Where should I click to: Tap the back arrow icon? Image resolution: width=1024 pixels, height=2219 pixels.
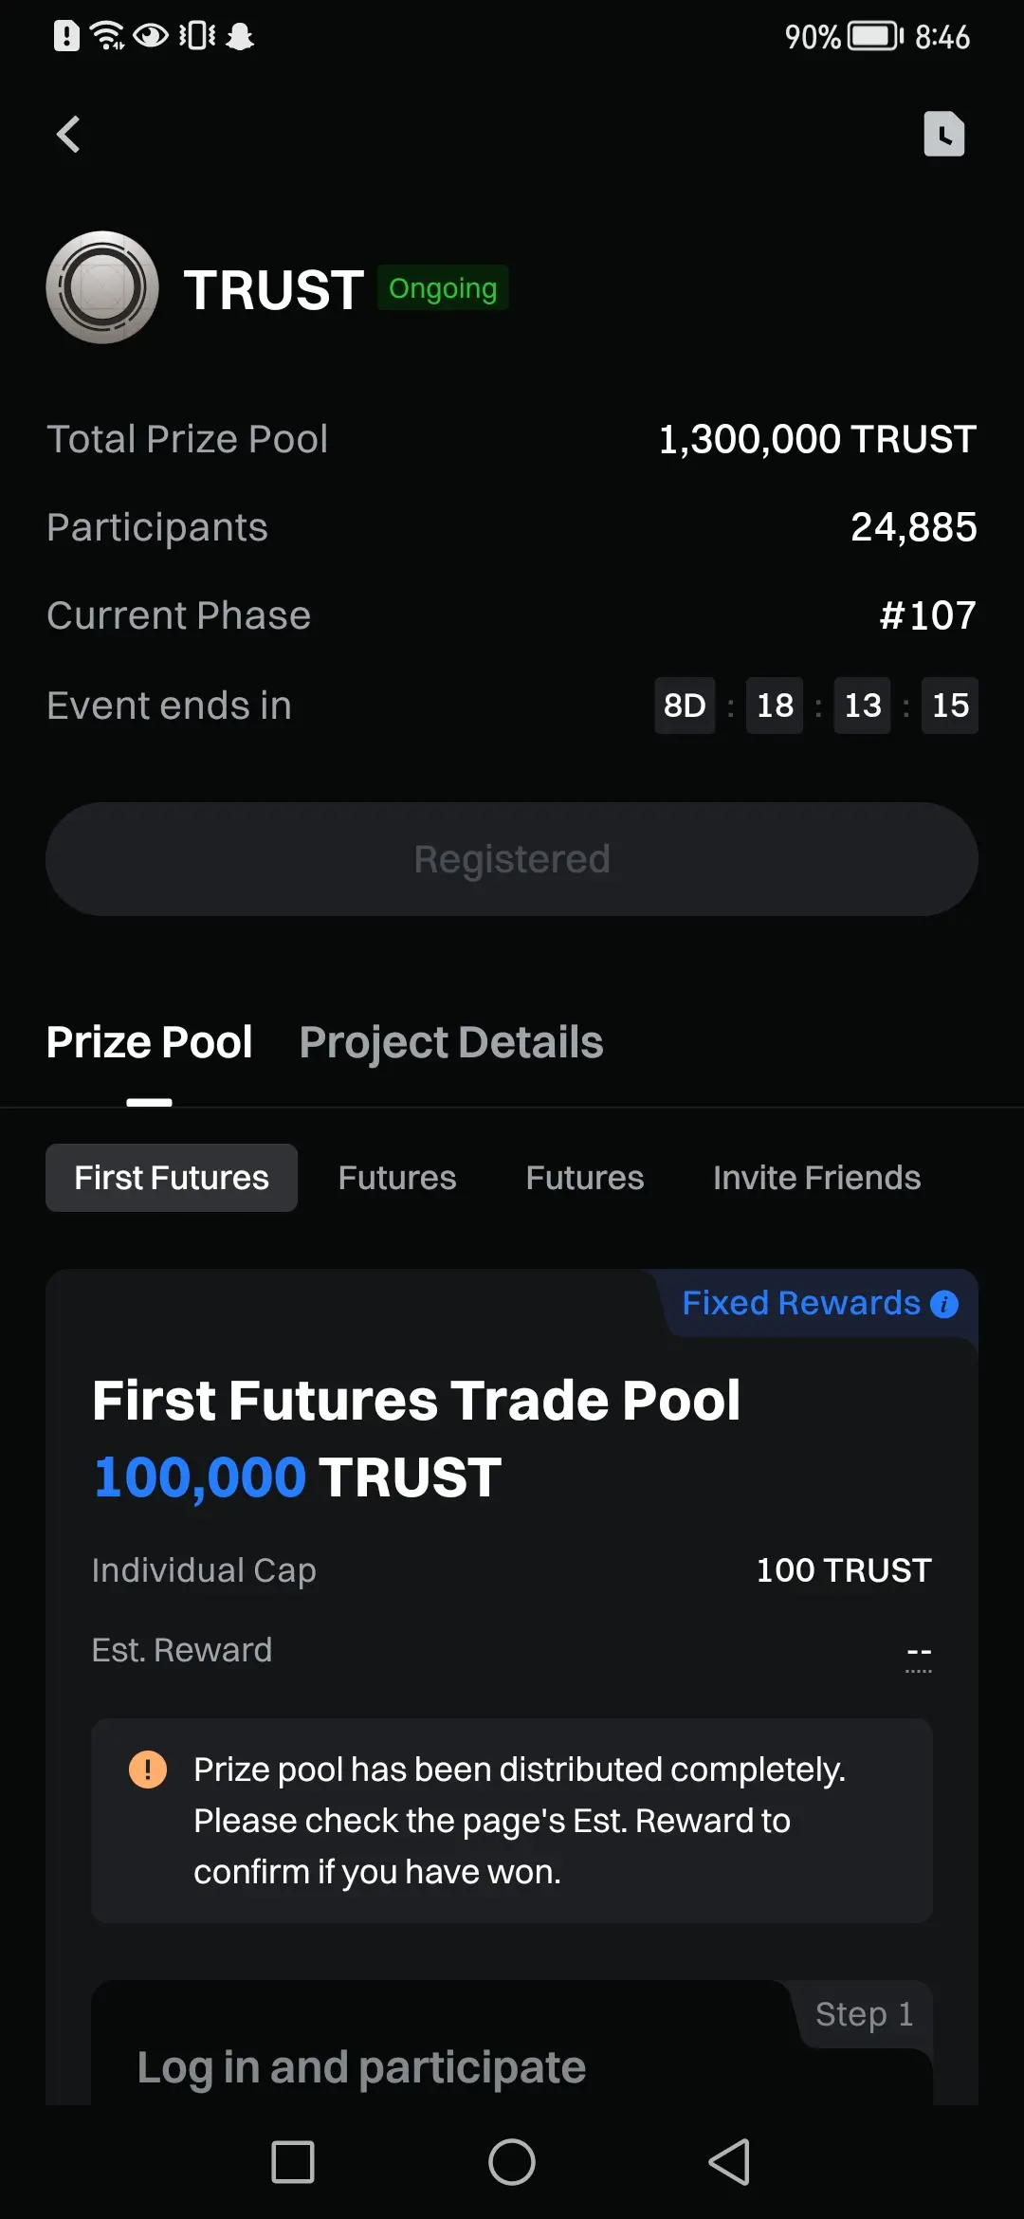pos(68,134)
